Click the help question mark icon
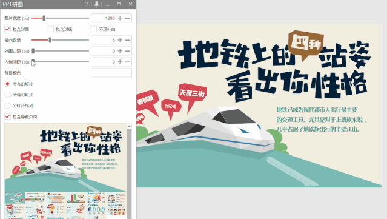Image resolution: width=387 pixels, height=219 pixels. click(87, 4)
